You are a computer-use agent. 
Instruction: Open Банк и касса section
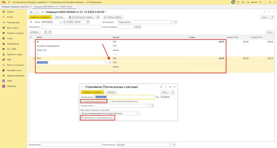point(12,28)
